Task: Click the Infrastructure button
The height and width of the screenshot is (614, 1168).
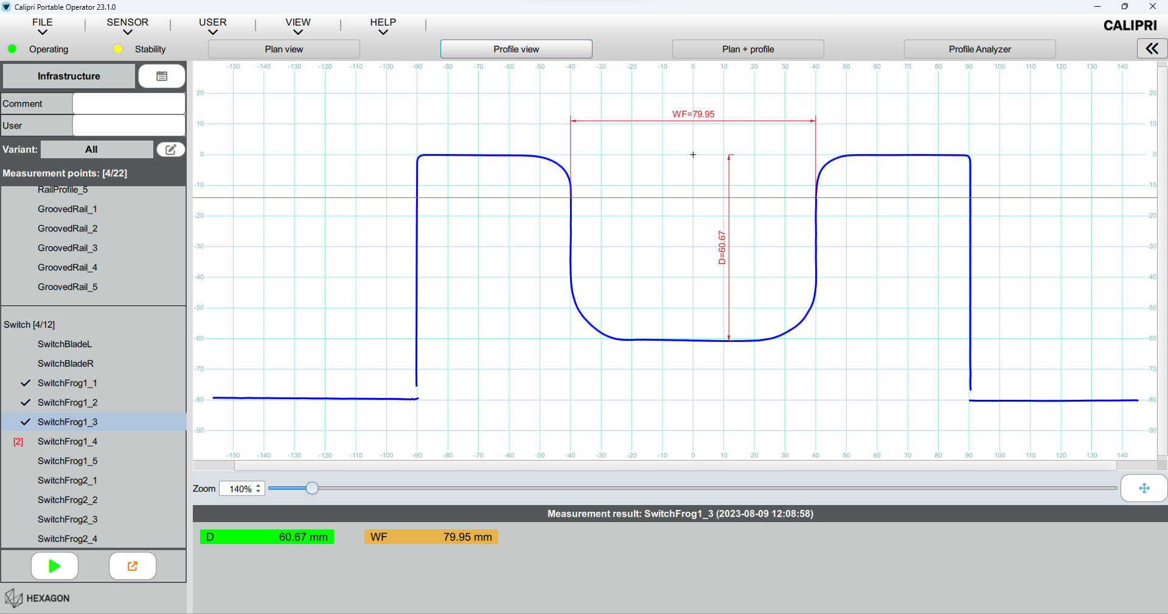Action: (x=69, y=76)
